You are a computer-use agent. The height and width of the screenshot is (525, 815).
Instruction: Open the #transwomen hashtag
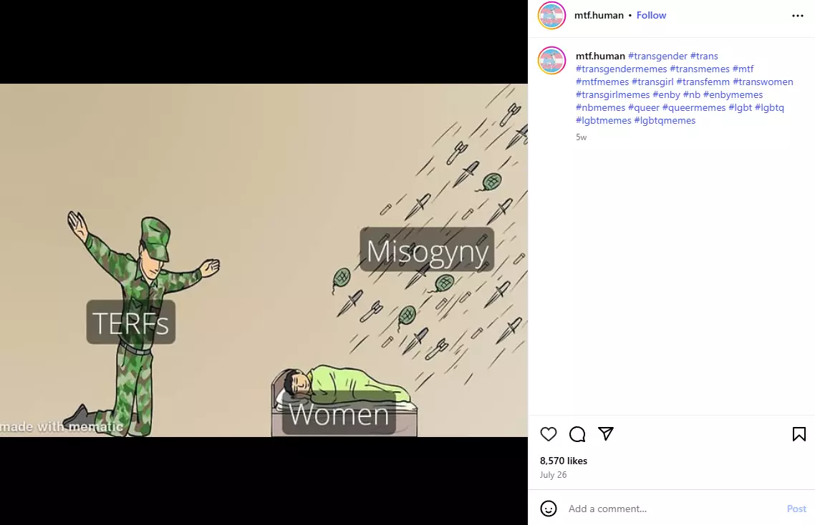[x=763, y=82]
